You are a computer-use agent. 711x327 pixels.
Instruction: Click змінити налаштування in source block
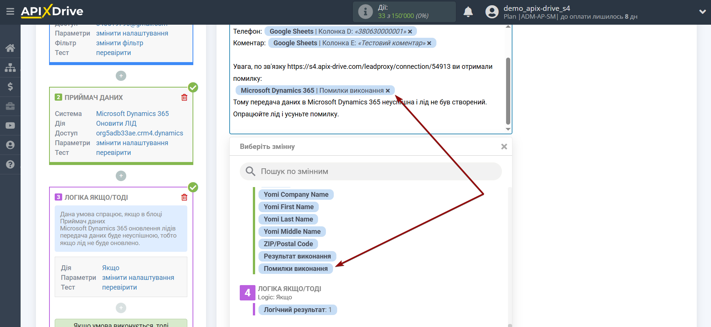click(x=132, y=33)
